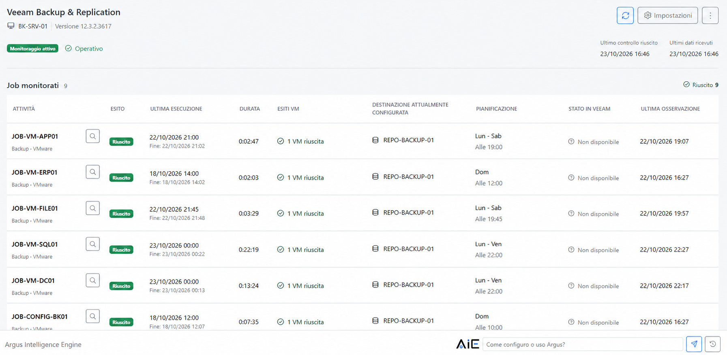
Task: Click the Operativo status indicator
Action: tap(84, 49)
